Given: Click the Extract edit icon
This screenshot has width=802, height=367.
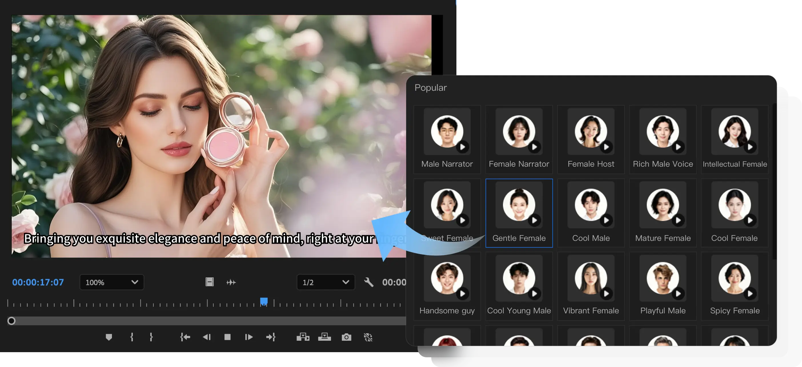Looking at the screenshot, I should [x=324, y=337].
